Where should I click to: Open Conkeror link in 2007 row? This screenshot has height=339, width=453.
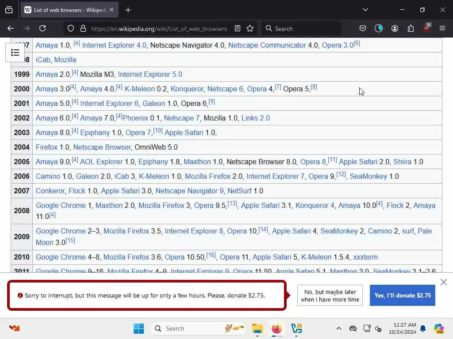tap(50, 191)
